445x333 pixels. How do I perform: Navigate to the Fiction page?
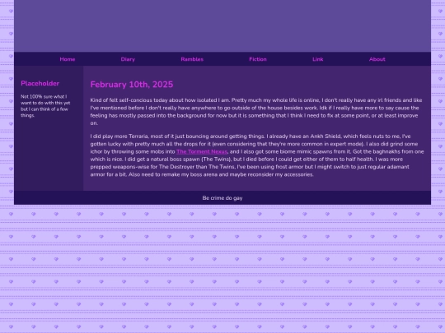pos(258,59)
